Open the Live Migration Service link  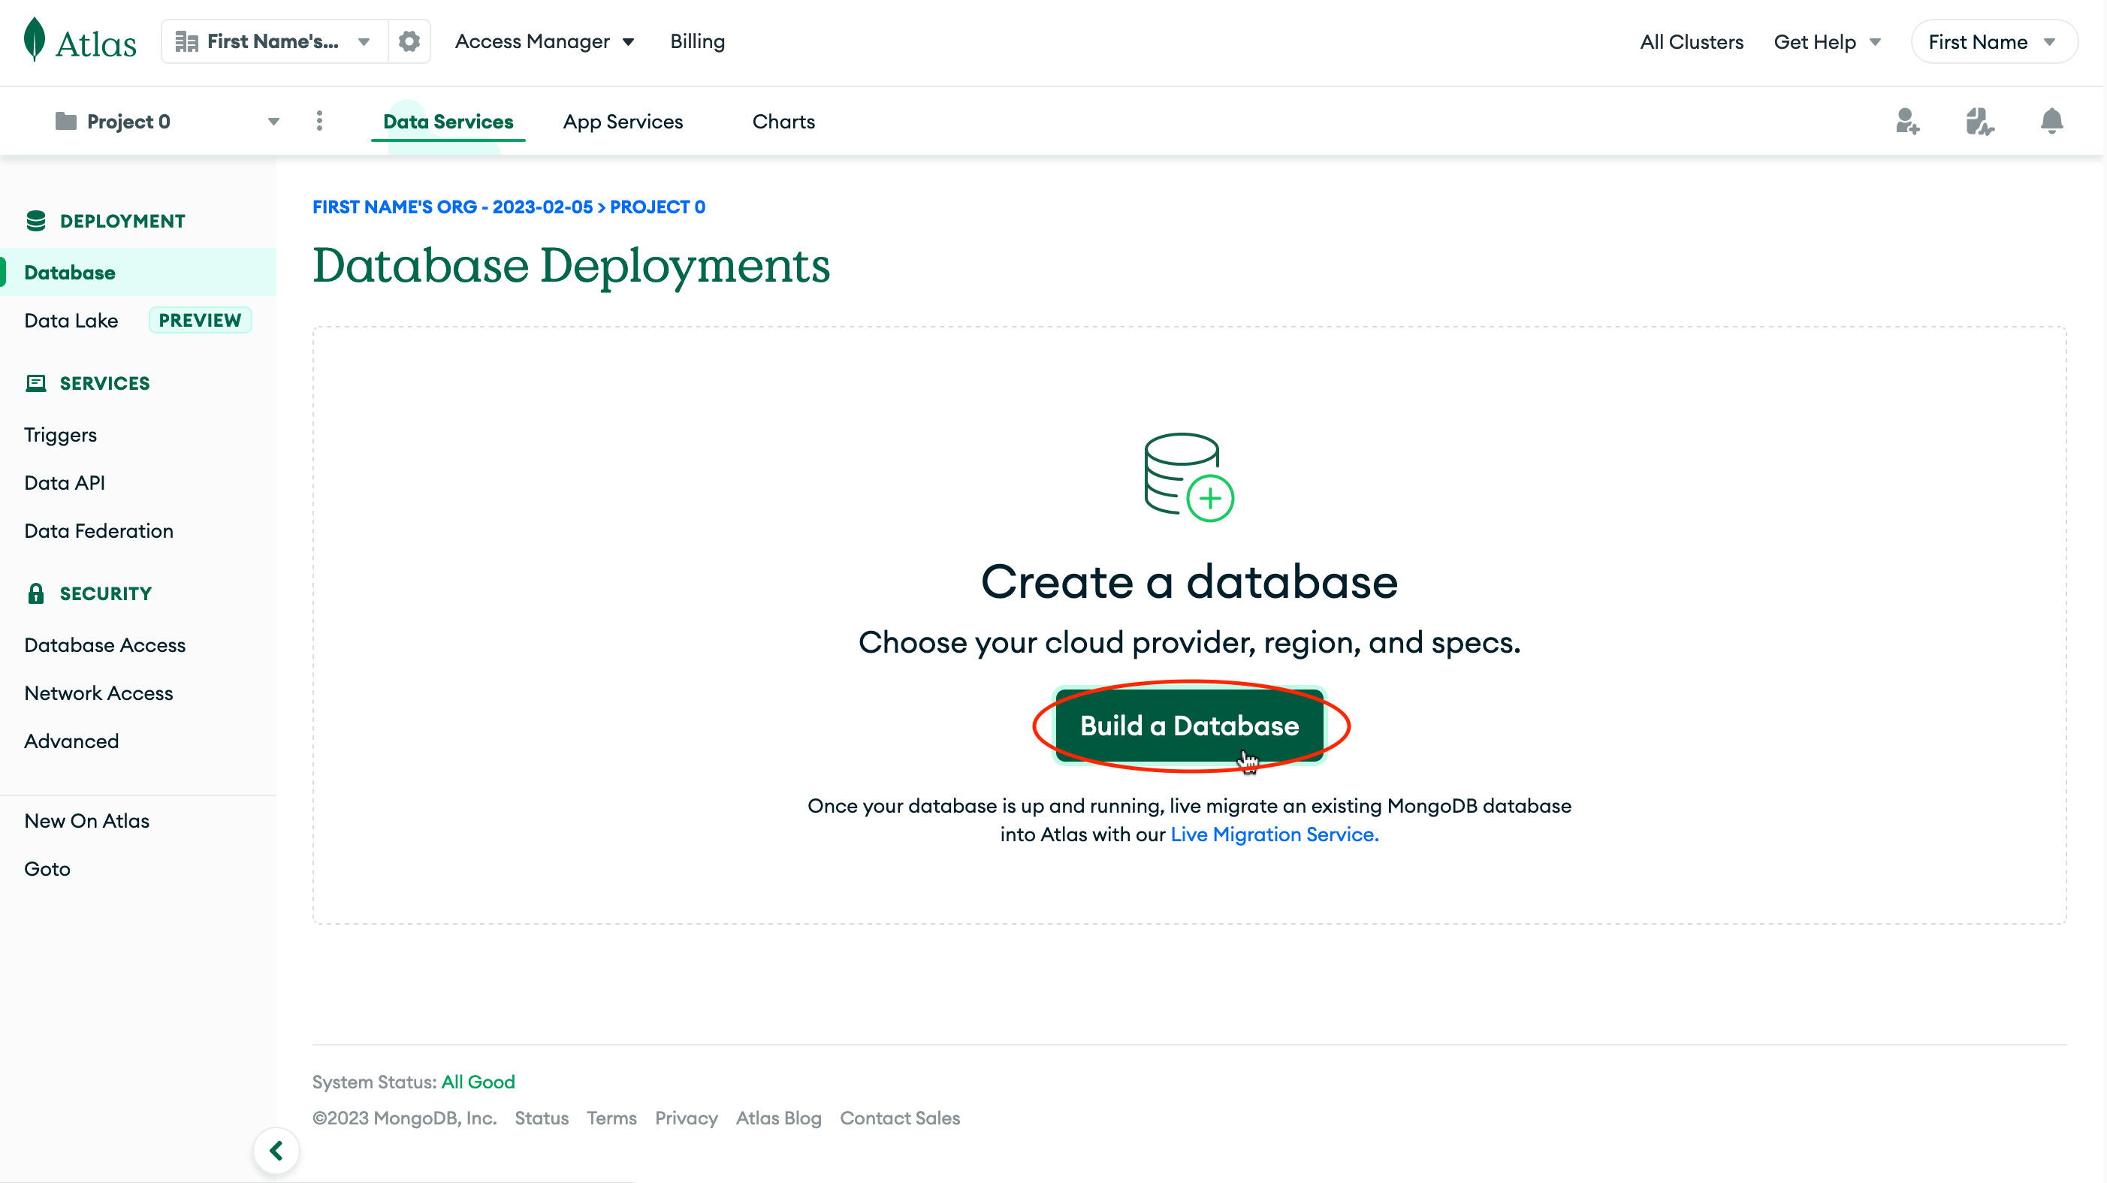click(x=1272, y=834)
